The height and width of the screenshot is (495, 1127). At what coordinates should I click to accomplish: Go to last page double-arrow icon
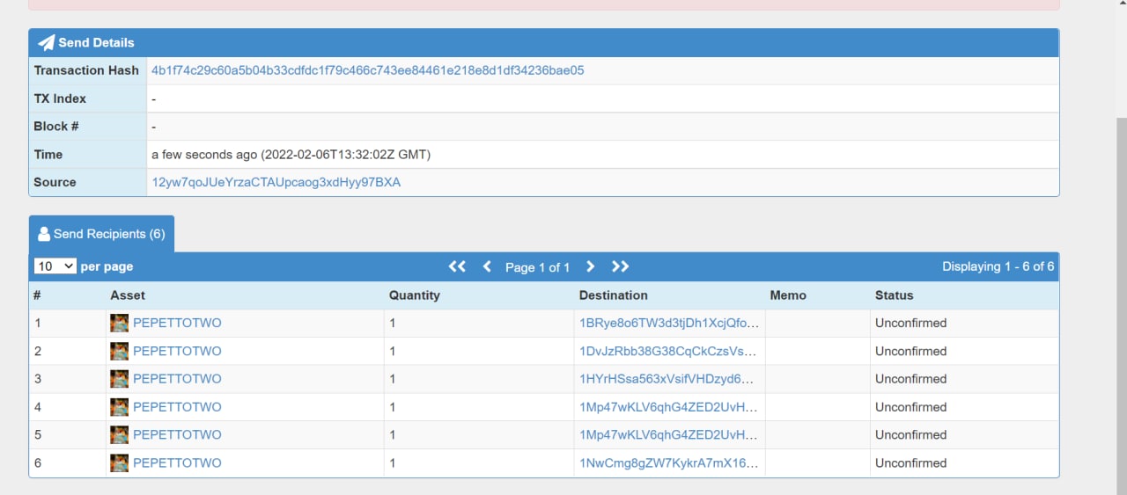[x=621, y=266]
